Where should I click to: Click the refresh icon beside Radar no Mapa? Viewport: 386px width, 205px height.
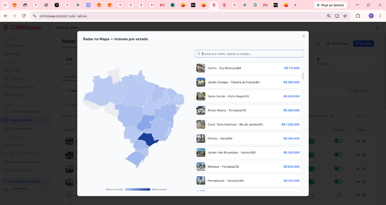(x=318, y=44)
